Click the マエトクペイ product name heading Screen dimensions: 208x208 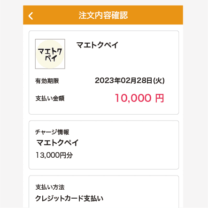coord(97,45)
